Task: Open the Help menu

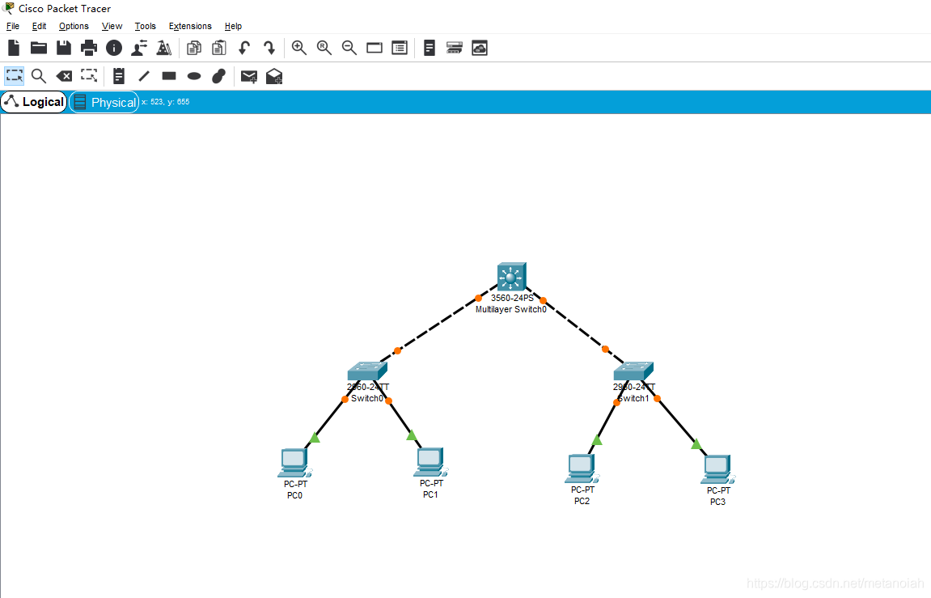Action: [x=233, y=26]
